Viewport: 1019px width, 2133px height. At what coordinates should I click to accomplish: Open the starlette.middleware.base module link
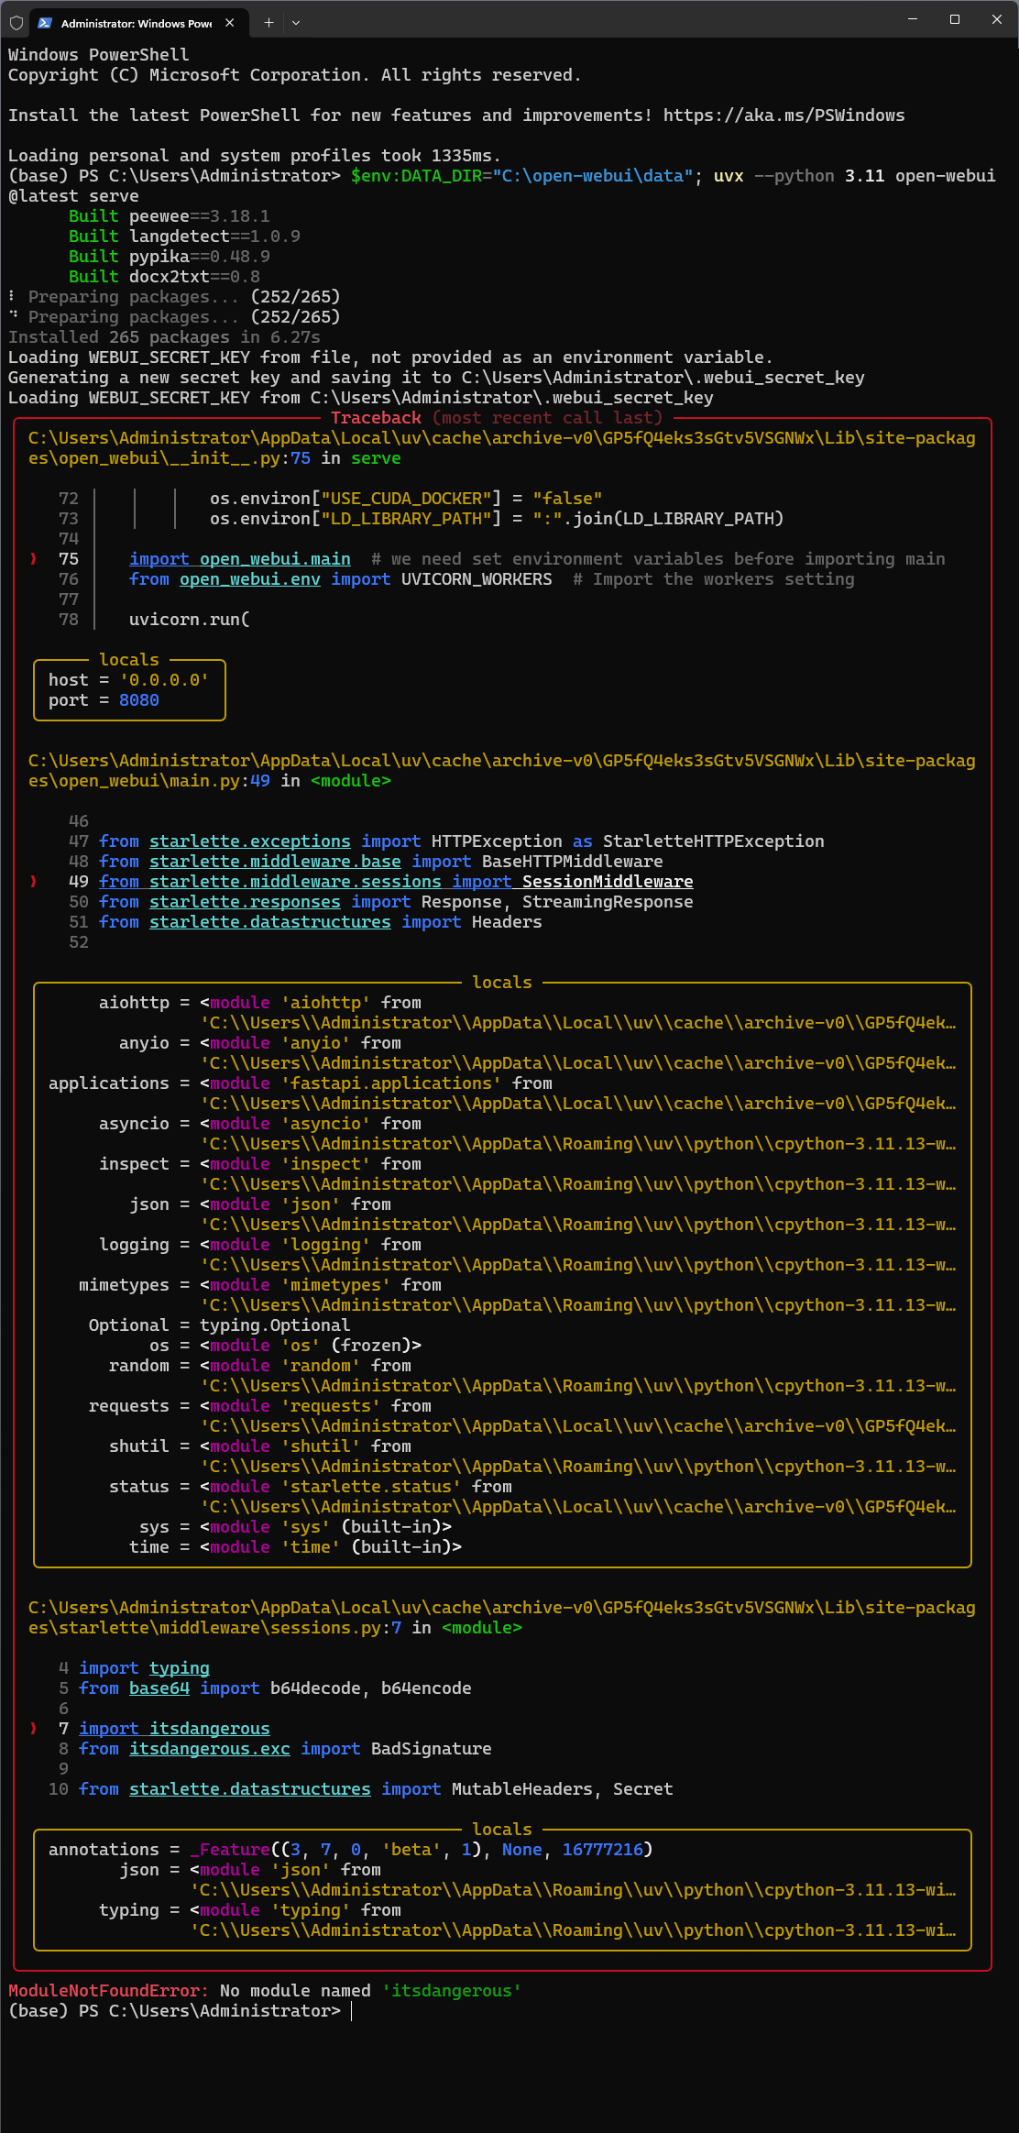coord(274,862)
